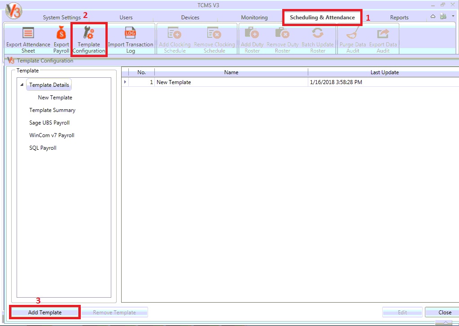Image resolution: width=459 pixels, height=326 pixels.
Task: Switch to the System Settings tab
Action: 61,18
